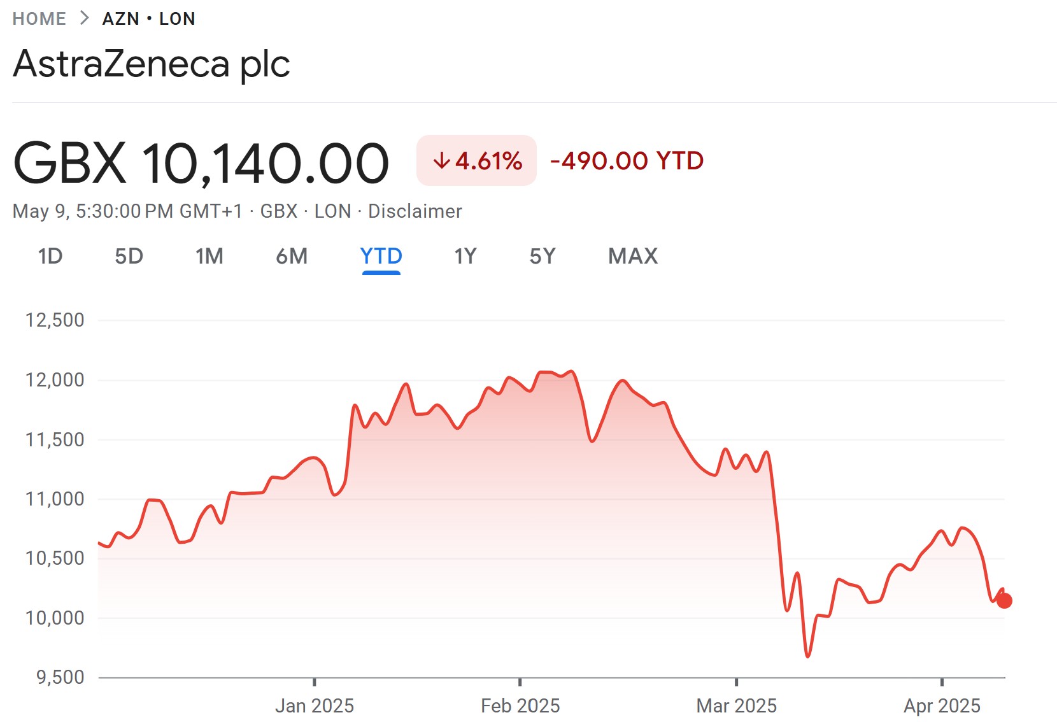Click the down arrow in the 4.61% badge
The height and width of the screenshot is (722, 1057).
point(441,160)
